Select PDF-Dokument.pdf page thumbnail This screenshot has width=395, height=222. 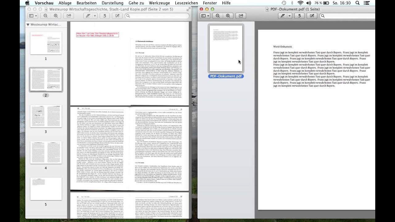[x=226, y=48]
